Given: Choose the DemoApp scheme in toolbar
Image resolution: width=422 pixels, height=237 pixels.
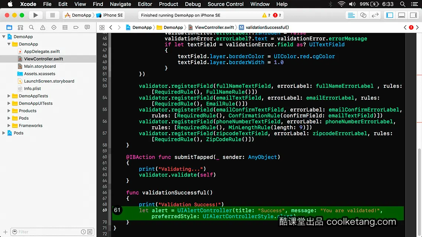Looking at the screenshot, I should click(78, 15).
